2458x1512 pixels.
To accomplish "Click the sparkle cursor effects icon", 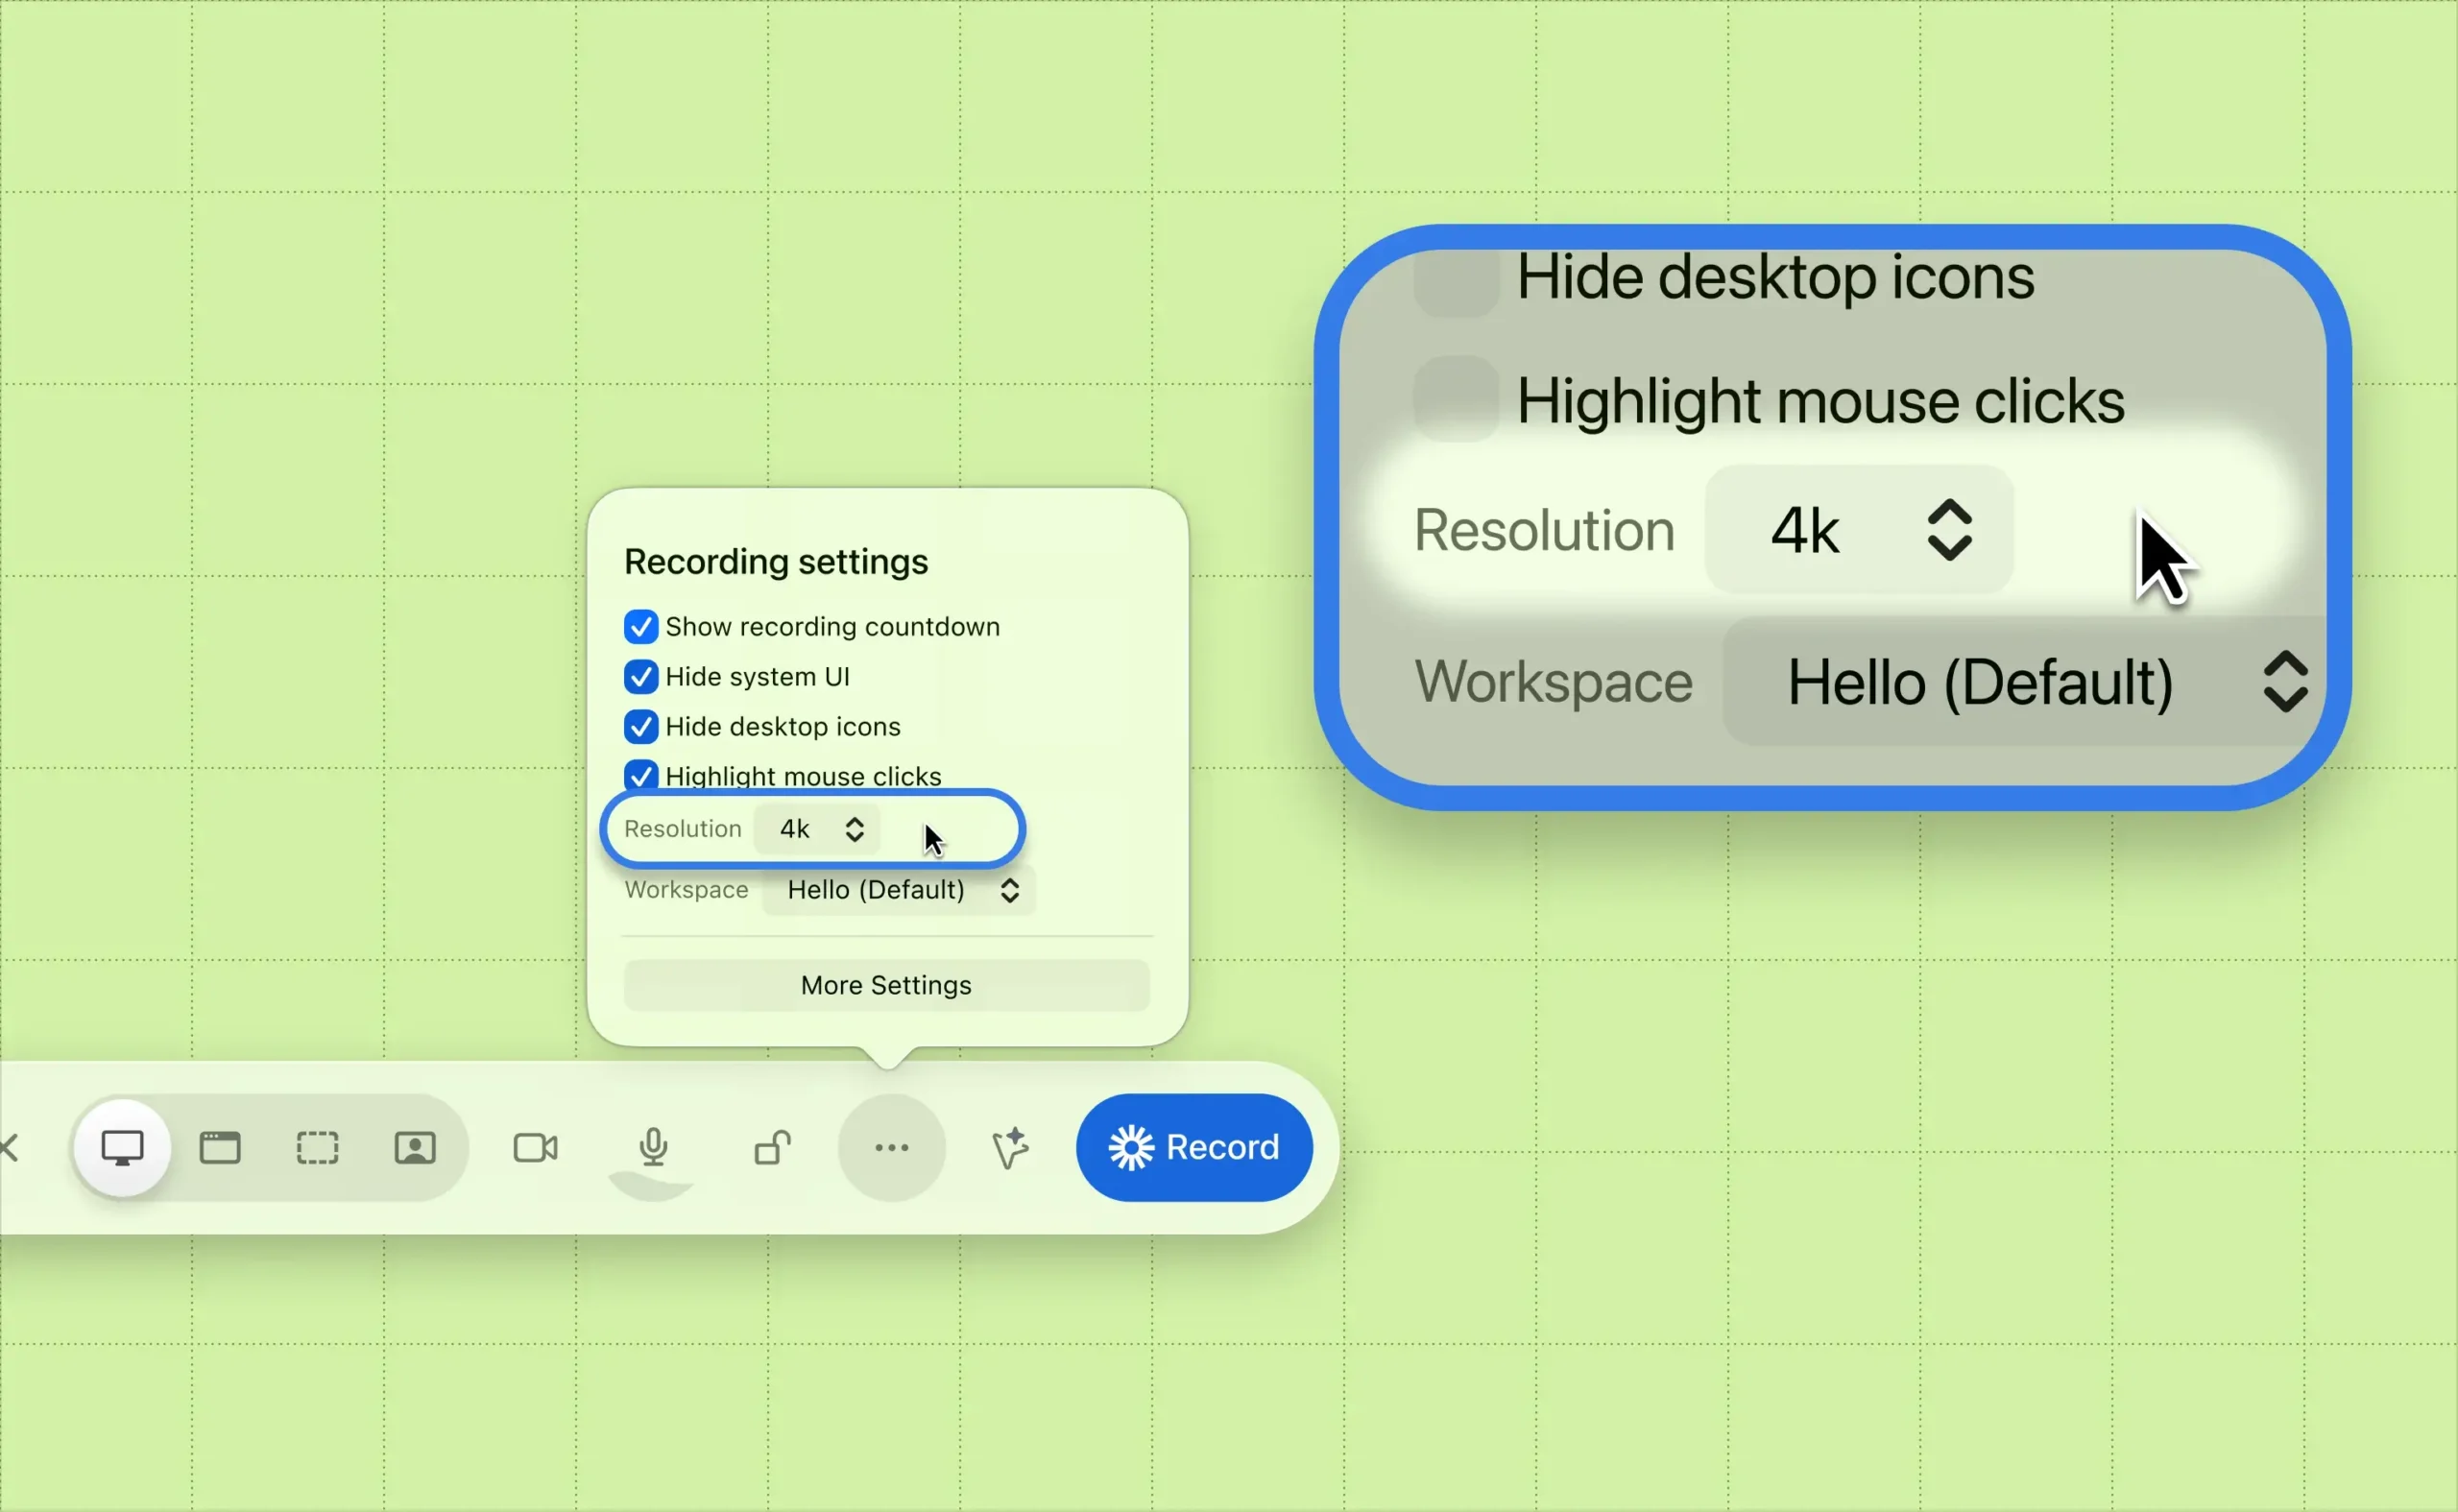I will (x=1010, y=1147).
